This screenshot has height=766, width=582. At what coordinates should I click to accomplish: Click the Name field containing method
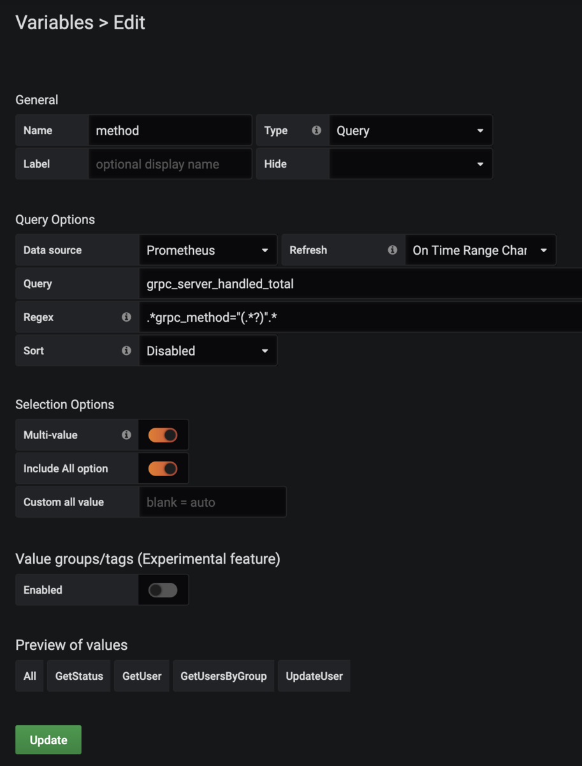170,131
